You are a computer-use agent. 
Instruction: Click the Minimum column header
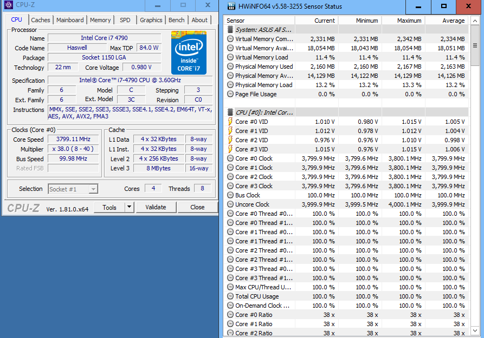(x=360, y=21)
